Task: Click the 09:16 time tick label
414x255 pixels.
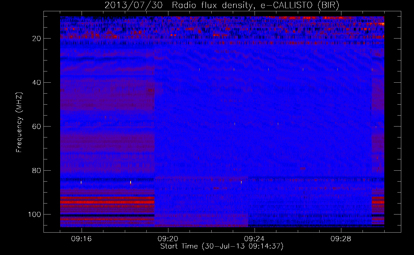Action: pos(81,239)
